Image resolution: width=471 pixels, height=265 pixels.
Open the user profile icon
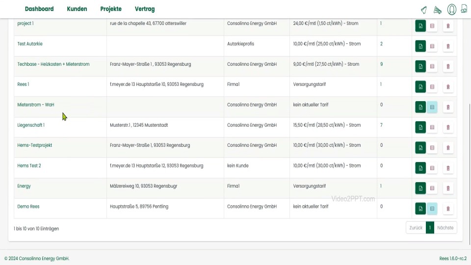coord(451,9)
